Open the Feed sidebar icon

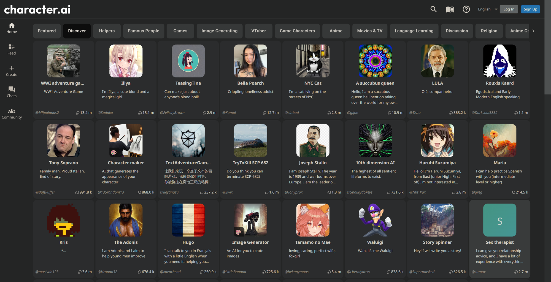tap(12, 50)
